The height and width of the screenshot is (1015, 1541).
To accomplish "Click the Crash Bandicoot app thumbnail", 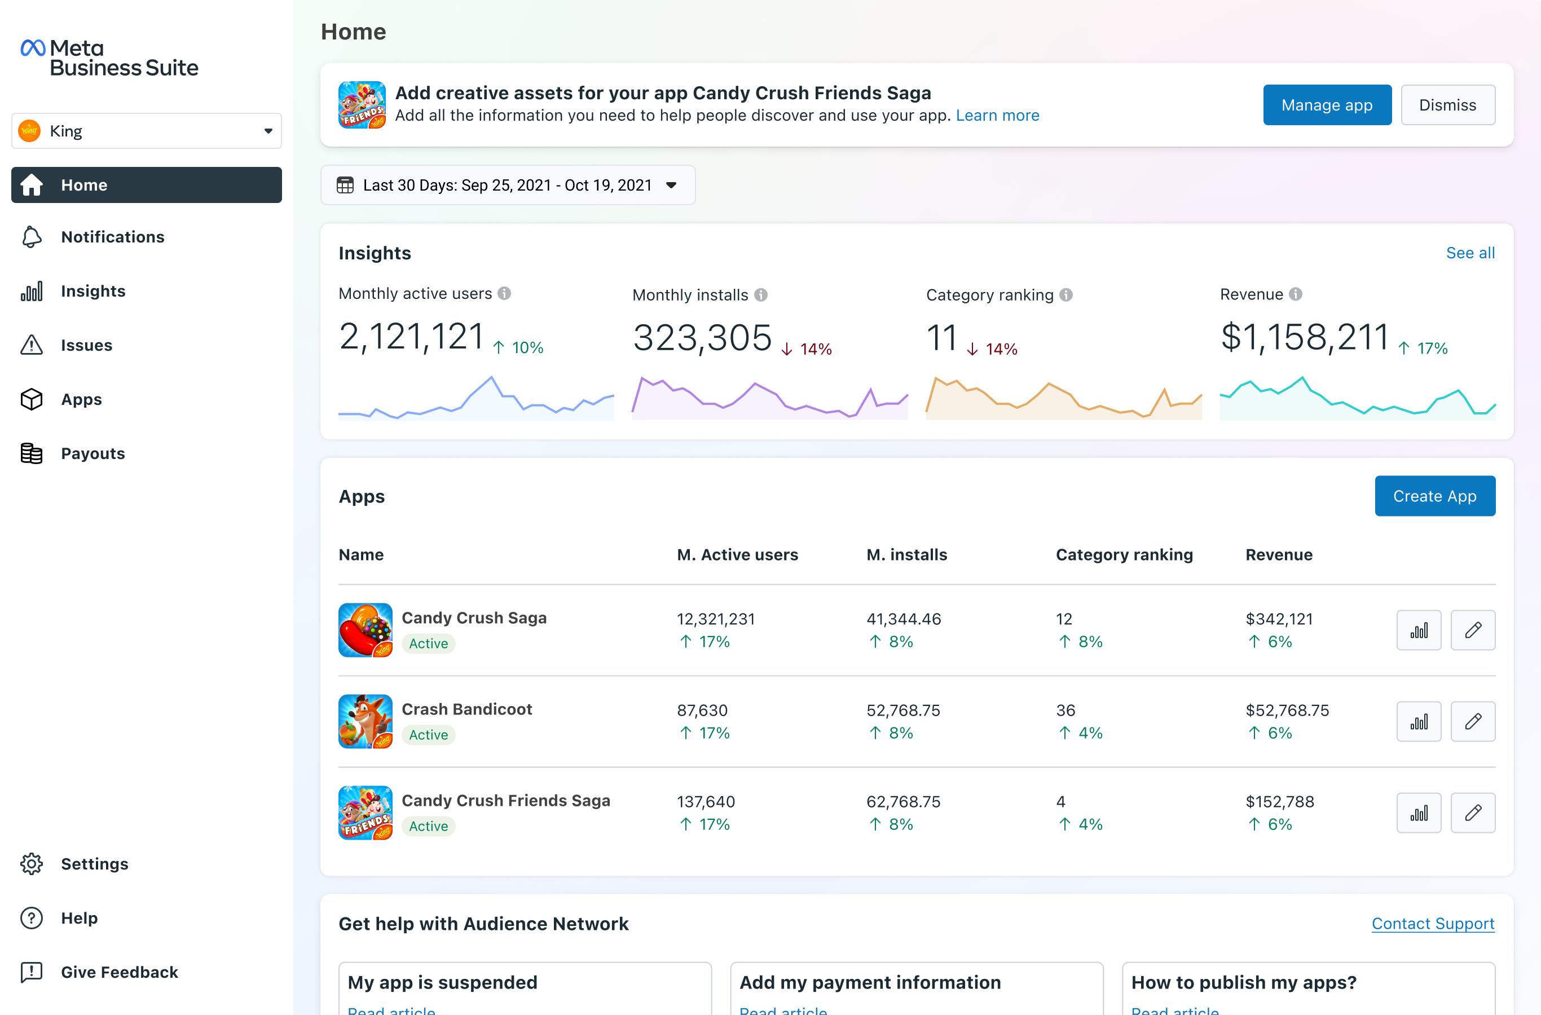I will (365, 721).
